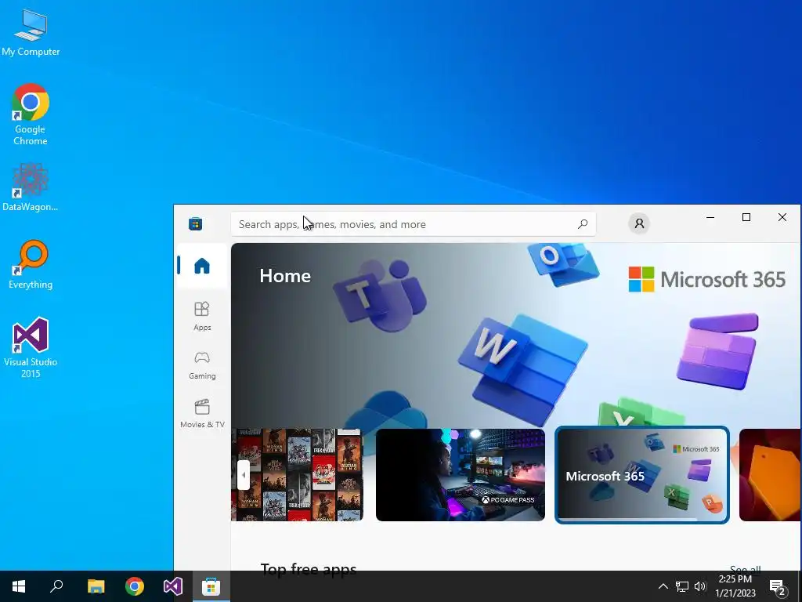Select the red-orange carousel thumbnail at the edge

pyautogui.click(x=770, y=475)
